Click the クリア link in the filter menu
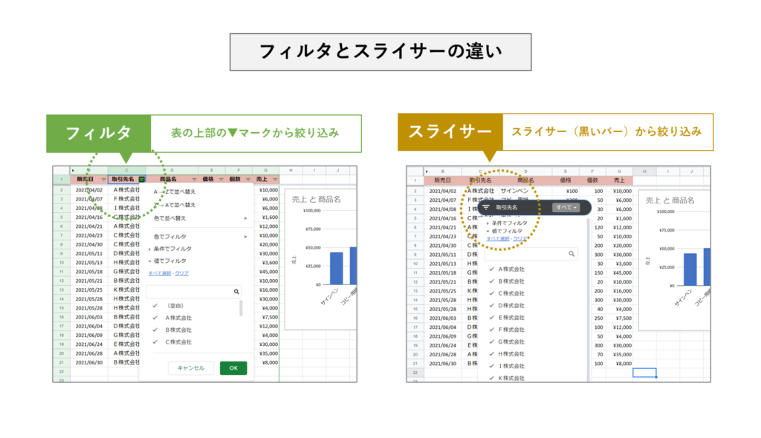Image resolution: width=761 pixels, height=438 pixels. [181, 272]
